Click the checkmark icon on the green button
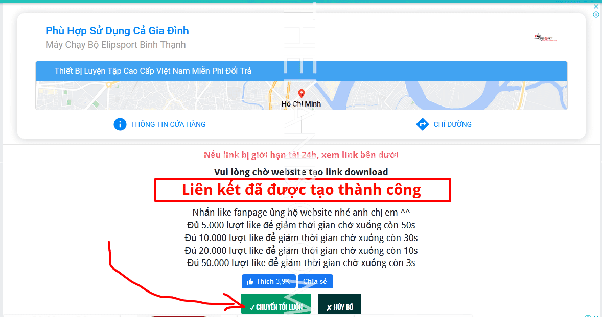Viewport: 602px width, 317px height. (x=252, y=307)
